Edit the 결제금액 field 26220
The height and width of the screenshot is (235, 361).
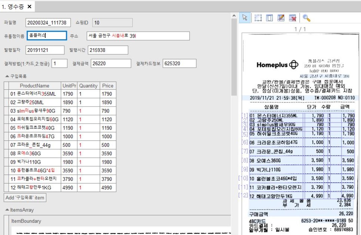tap(111, 64)
